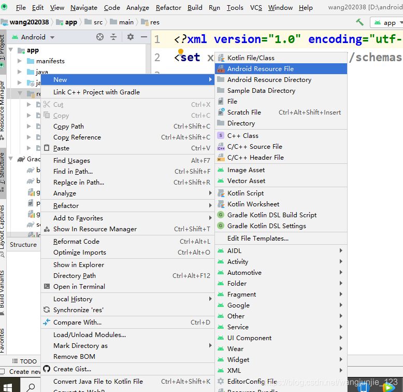Open the Navigate menu
This screenshot has height=392, width=403.
tap(84, 8)
